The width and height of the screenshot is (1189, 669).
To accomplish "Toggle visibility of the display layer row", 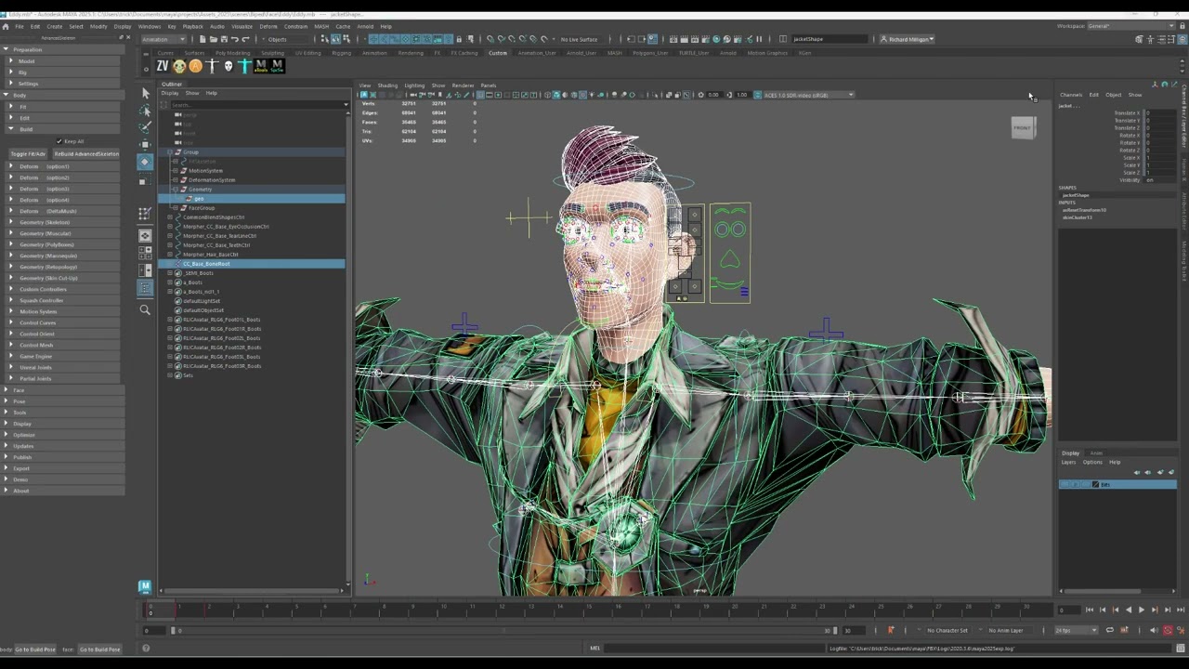I will pos(1065,484).
